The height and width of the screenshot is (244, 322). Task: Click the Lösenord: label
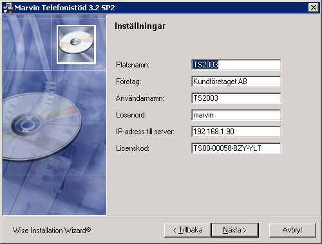click(131, 115)
